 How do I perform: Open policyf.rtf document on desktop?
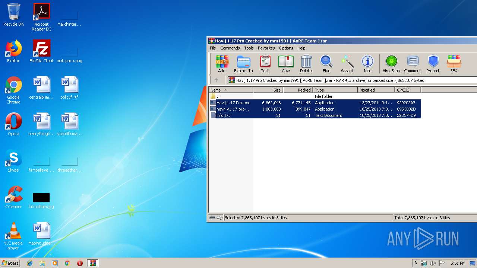[x=69, y=88]
